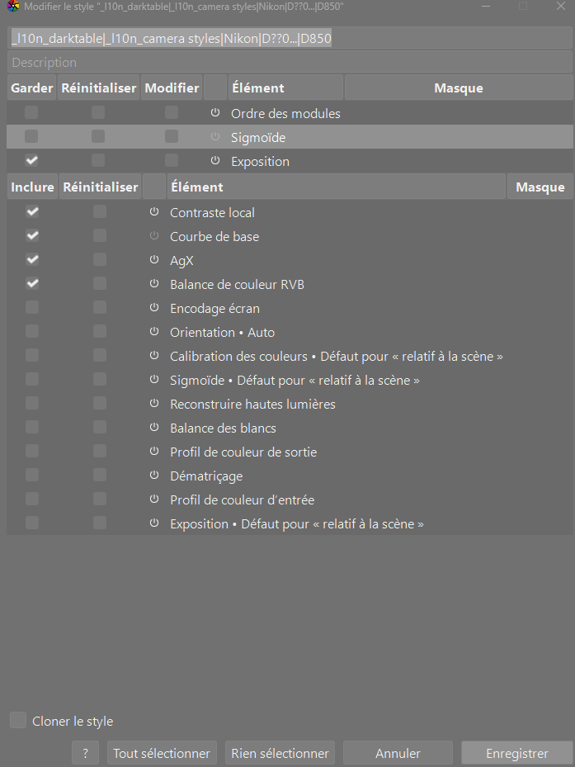The width and height of the screenshot is (575, 767).
Task: Click Réinitialiser header in lower table
Action: 101,187
